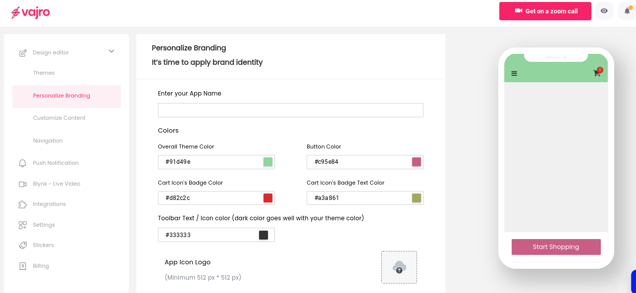Open the Overall Theme Color green swatch

[267, 162]
